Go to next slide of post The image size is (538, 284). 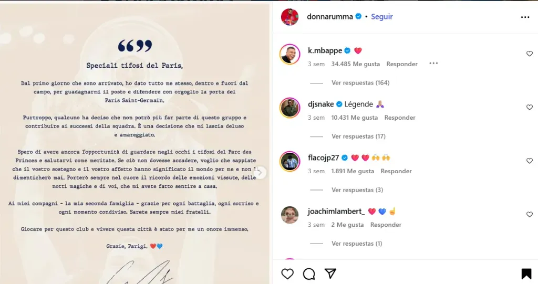[260, 173]
